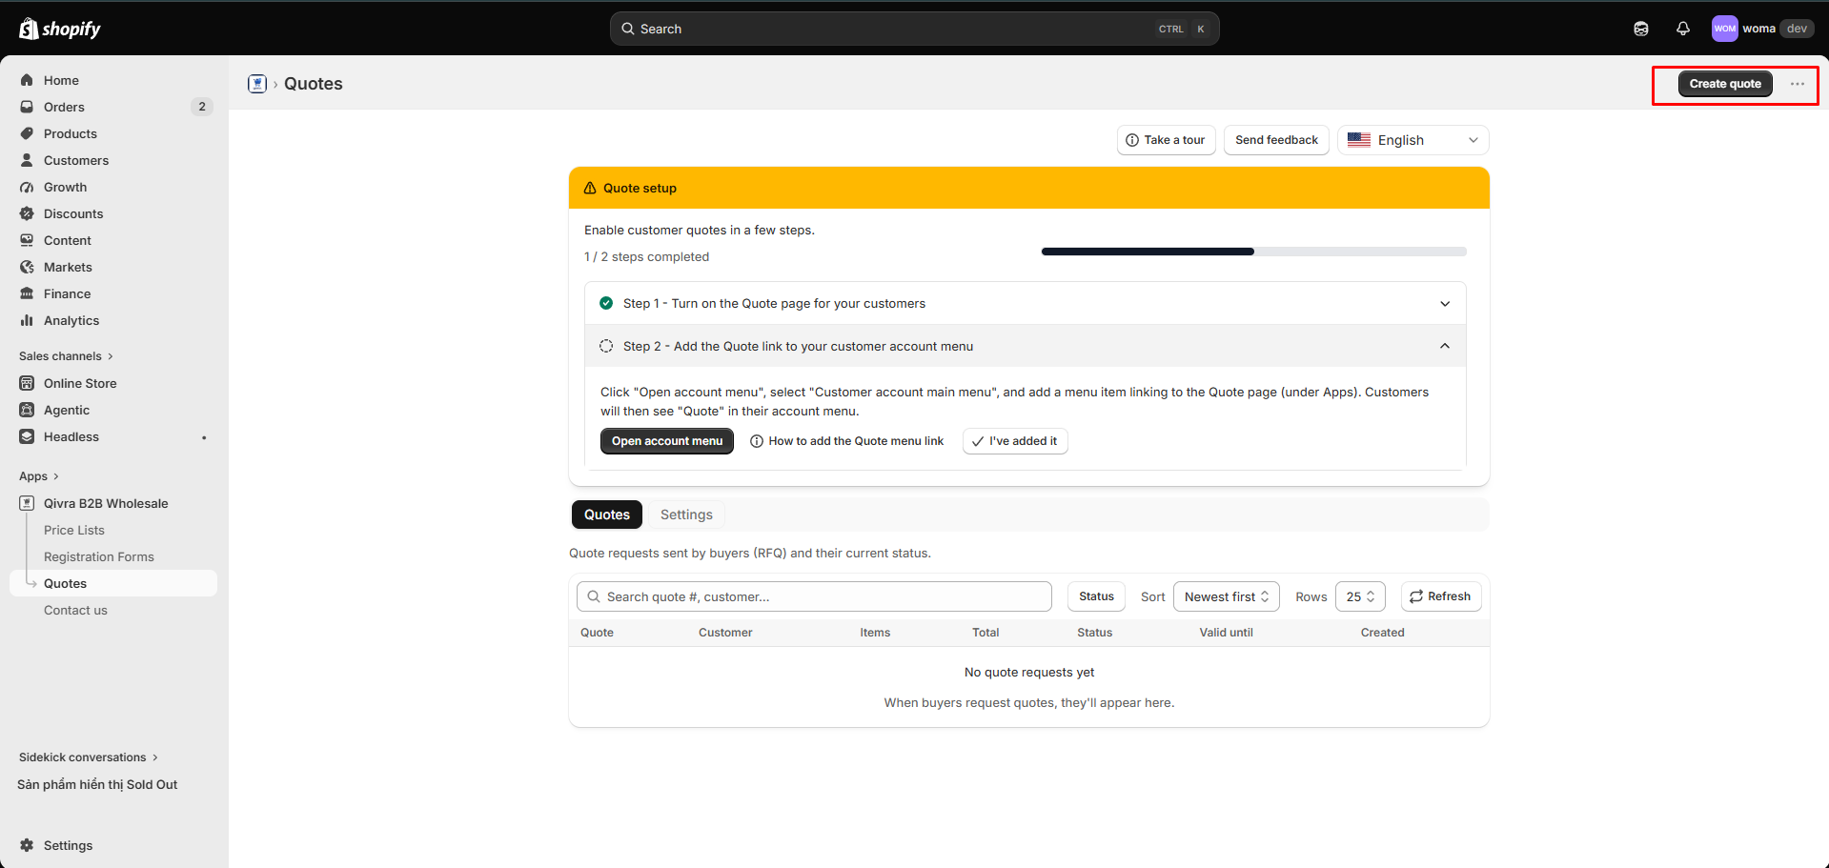
Task: Collapse Step 2 Add the Quote link
Action: pos(1025,346)
